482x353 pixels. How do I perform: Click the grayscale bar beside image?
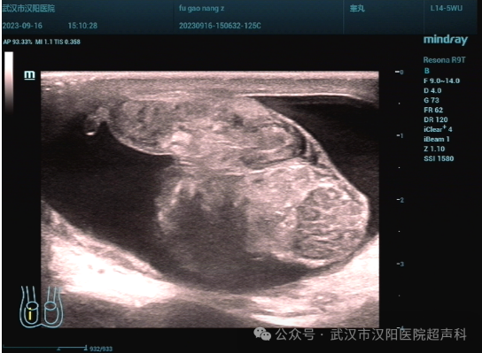(x=9, y=82)
